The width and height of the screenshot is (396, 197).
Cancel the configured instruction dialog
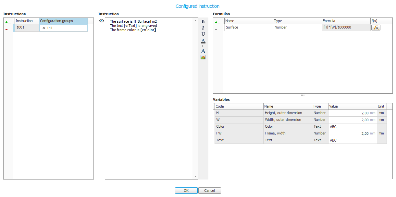pyautogui.click(x=209, y=191)
